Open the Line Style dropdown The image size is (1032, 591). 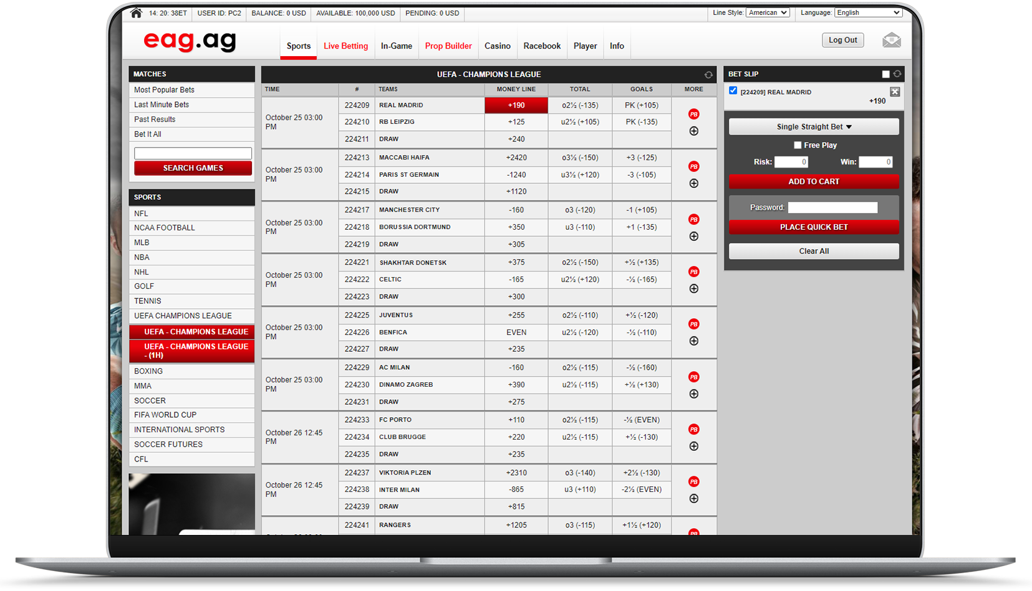768,12
